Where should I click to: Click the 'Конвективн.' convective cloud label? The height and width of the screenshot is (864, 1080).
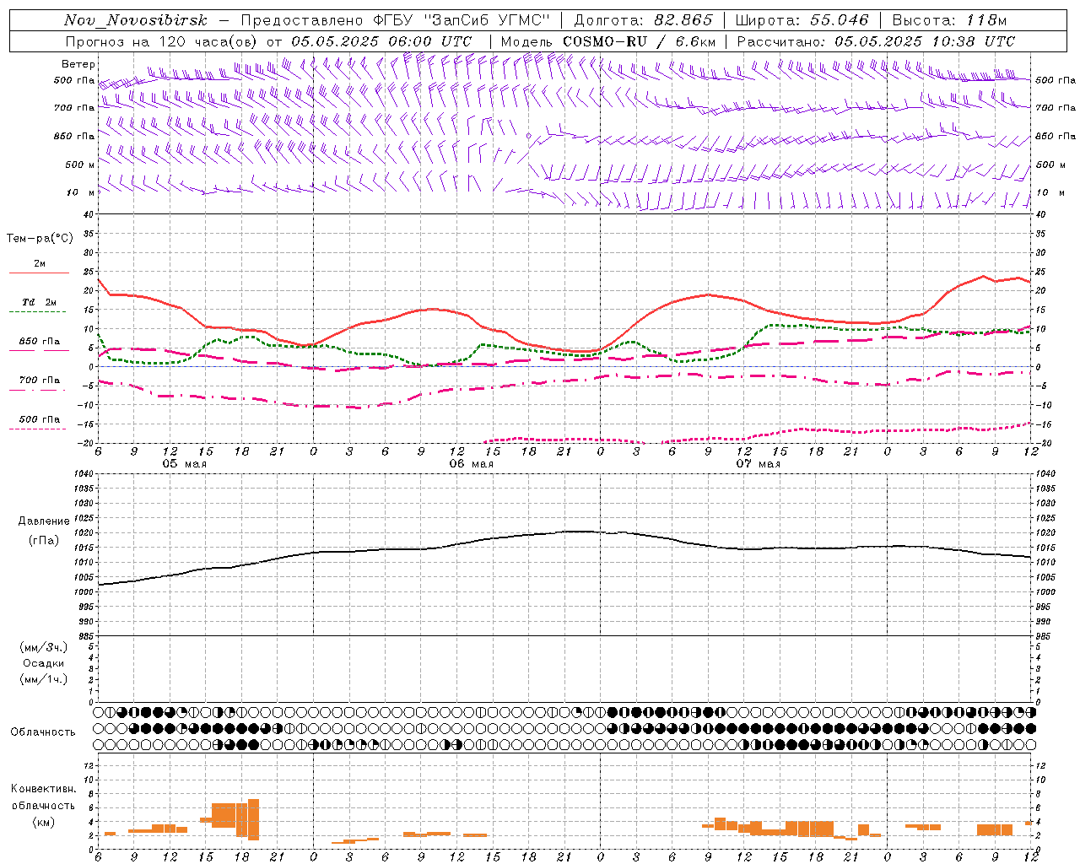(x=44, y=789)
